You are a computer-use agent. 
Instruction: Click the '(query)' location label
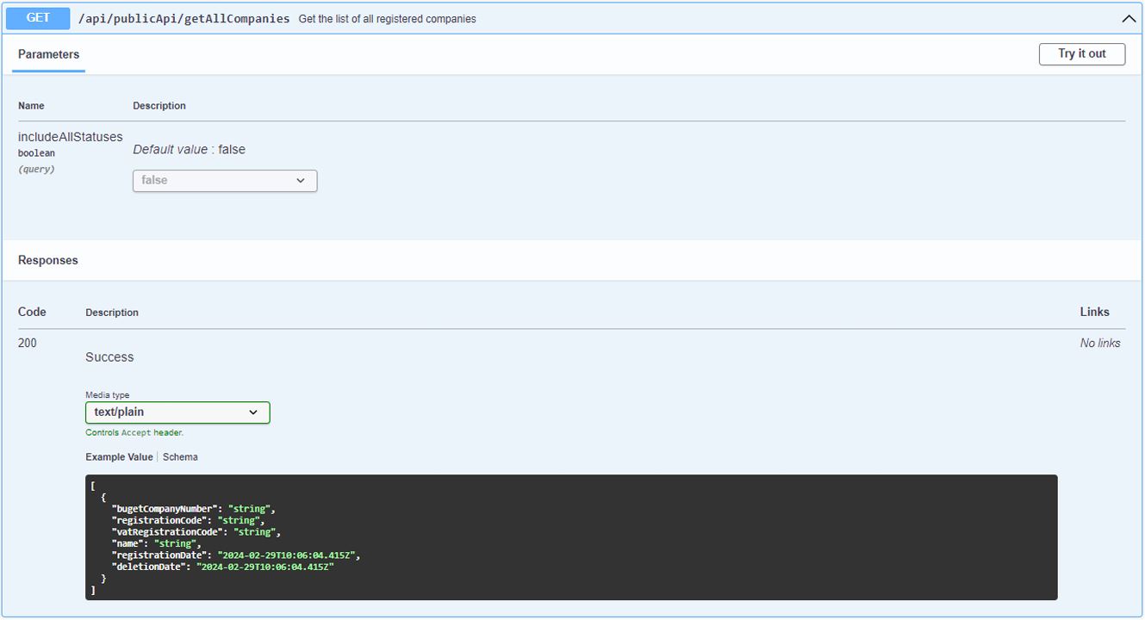(x=36, y=169)
